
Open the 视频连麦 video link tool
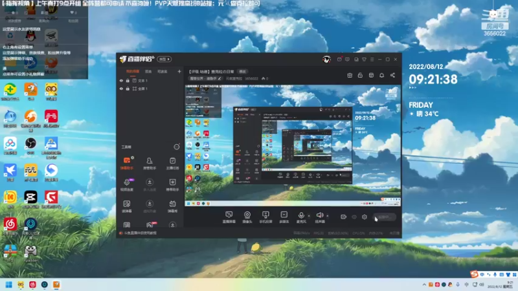[x=127, y=185]
